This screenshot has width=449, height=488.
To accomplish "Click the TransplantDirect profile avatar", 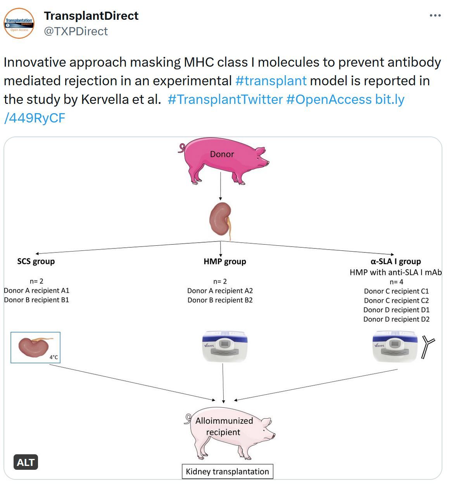I will [x=19, y=23].
